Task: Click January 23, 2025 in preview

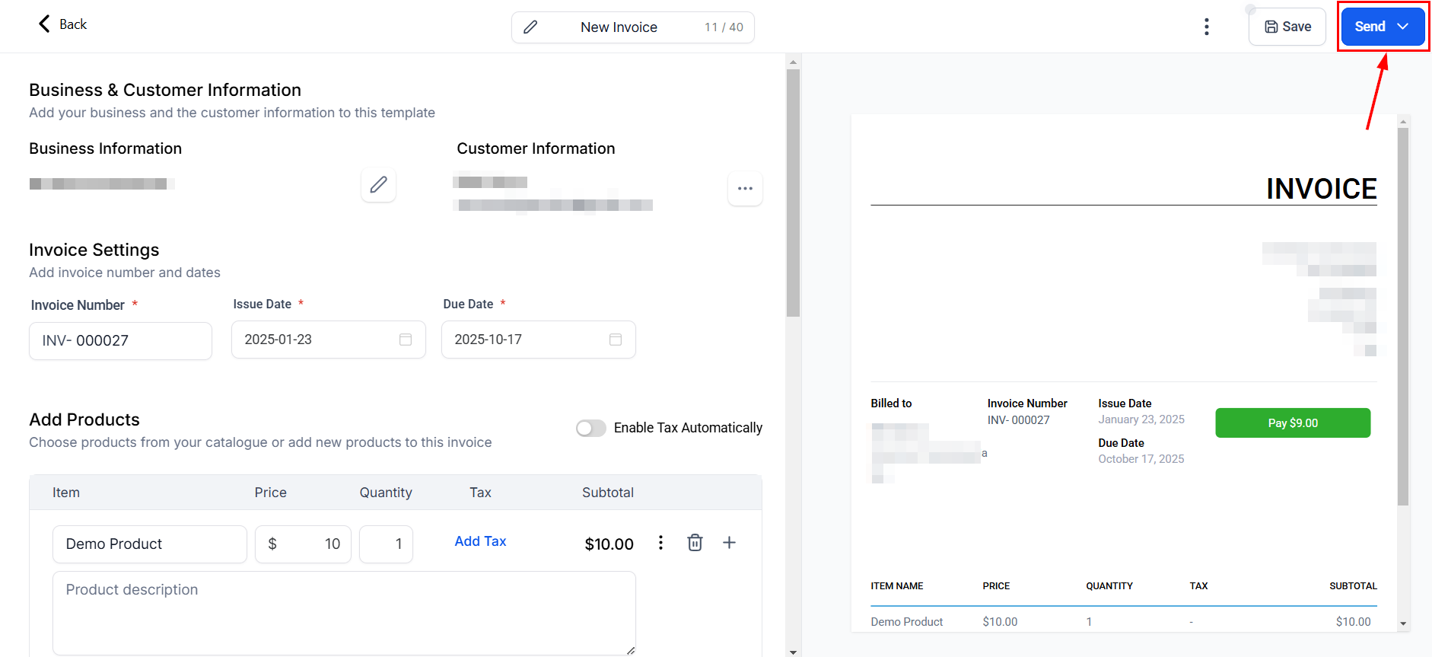Action: coord(1141,419)
